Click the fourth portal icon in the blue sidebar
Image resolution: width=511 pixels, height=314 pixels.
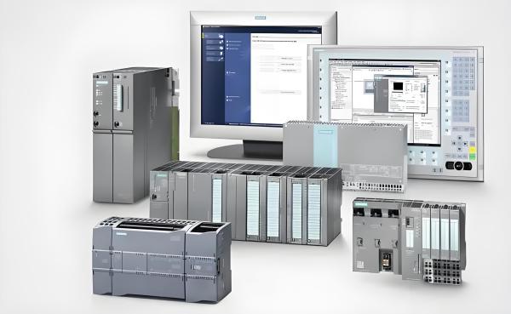coord(221,54)
